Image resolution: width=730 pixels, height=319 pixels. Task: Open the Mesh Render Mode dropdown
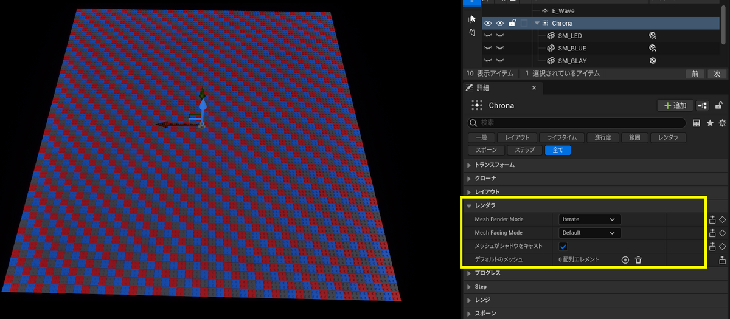tap(589, 219)
